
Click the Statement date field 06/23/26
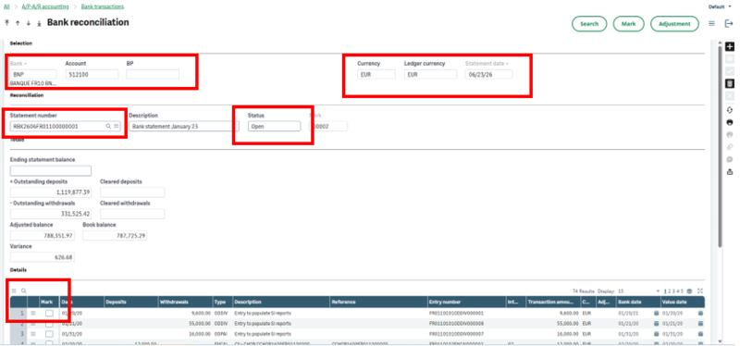488,74
